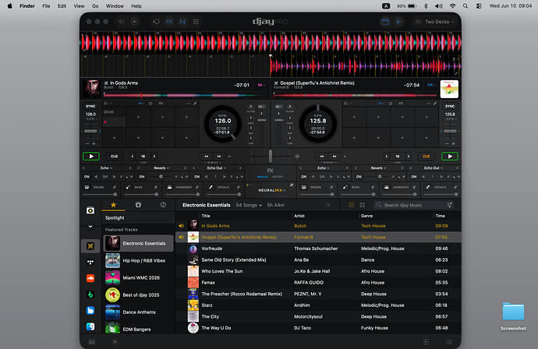Toggle the FX panel button in toolbar
The height and width of the screenshot is (349, 538).
(169, 22)
